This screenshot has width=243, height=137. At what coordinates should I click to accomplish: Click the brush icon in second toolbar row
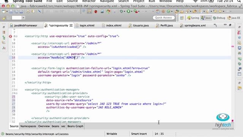(4, 18)
